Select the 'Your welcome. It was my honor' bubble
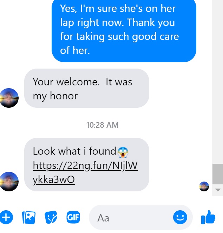The width and height of the screenshot is (223, 233). (87, 88)
